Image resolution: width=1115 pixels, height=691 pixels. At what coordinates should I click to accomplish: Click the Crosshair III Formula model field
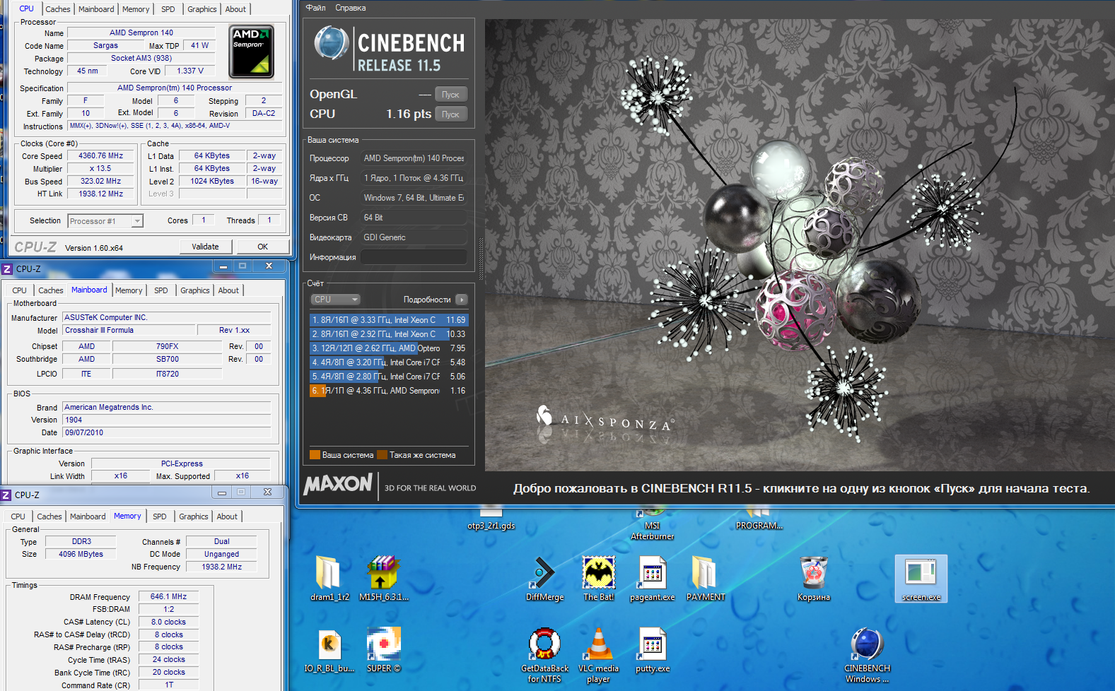click(x=129, y=331)
